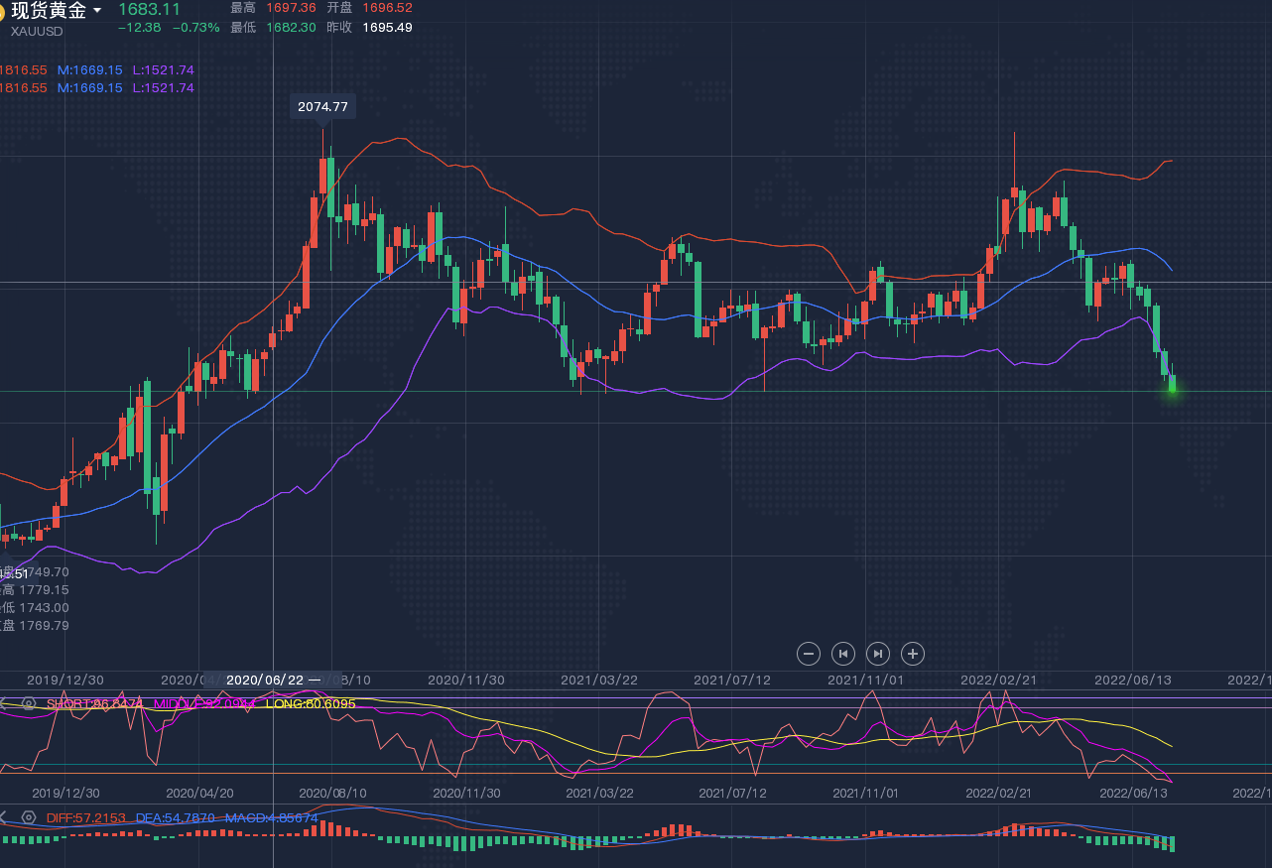Click the XAUUSD ticker symbol text
The height and width of the screenshot is (868, 1272).
point(38,31)
